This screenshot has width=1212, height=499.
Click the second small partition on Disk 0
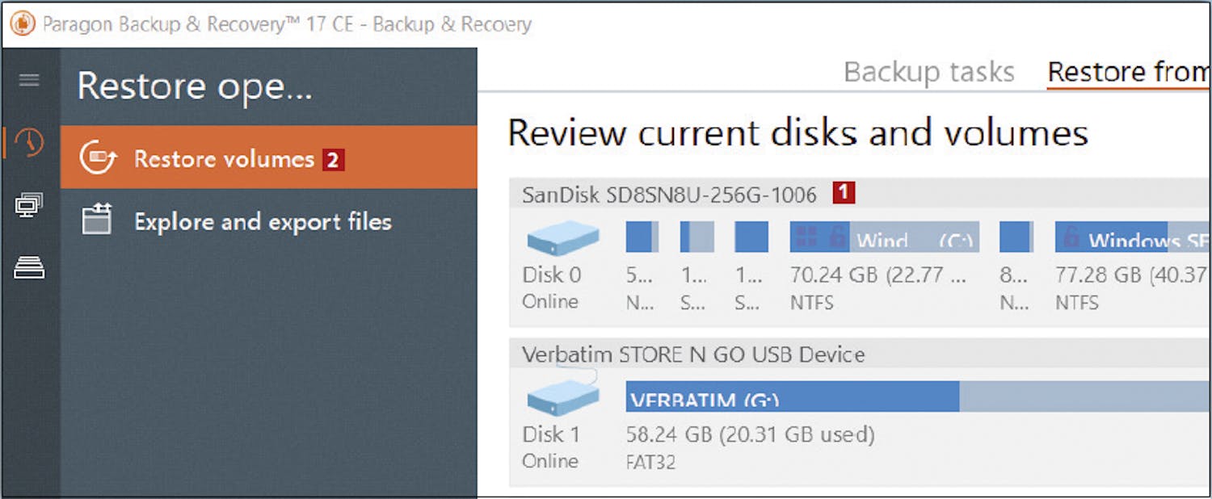(696, 237)
